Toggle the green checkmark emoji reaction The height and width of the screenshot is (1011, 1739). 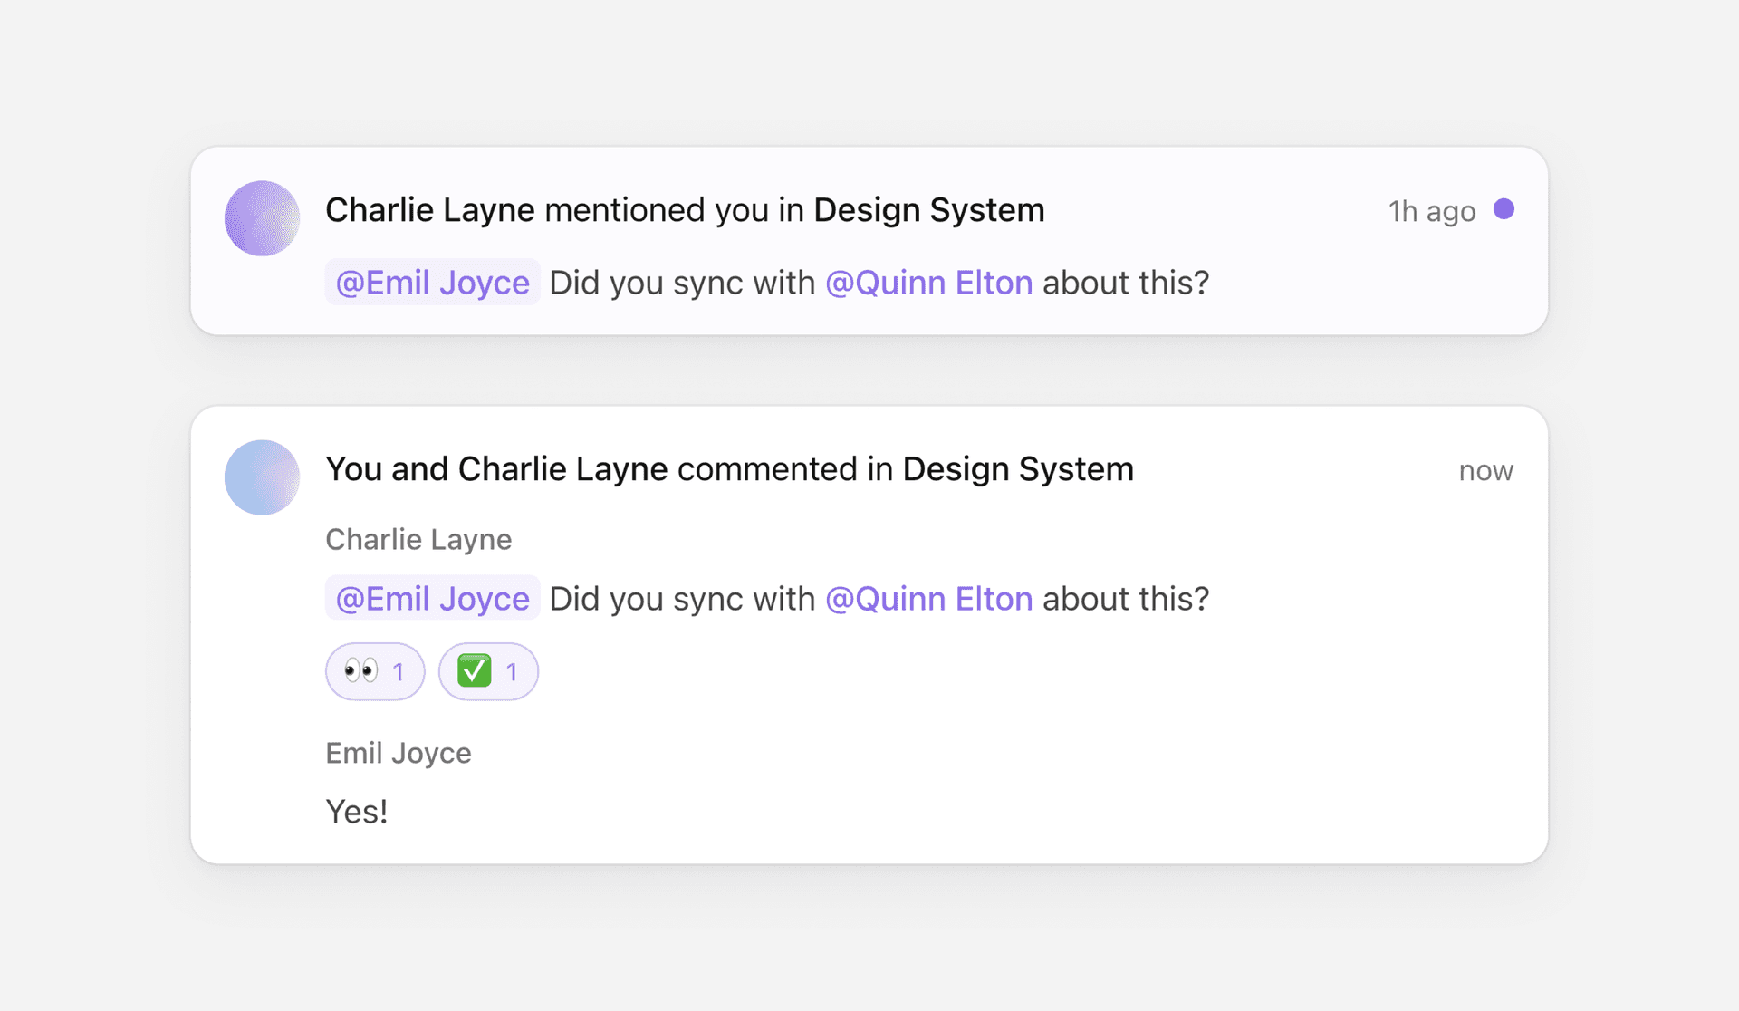click(488, 671)
